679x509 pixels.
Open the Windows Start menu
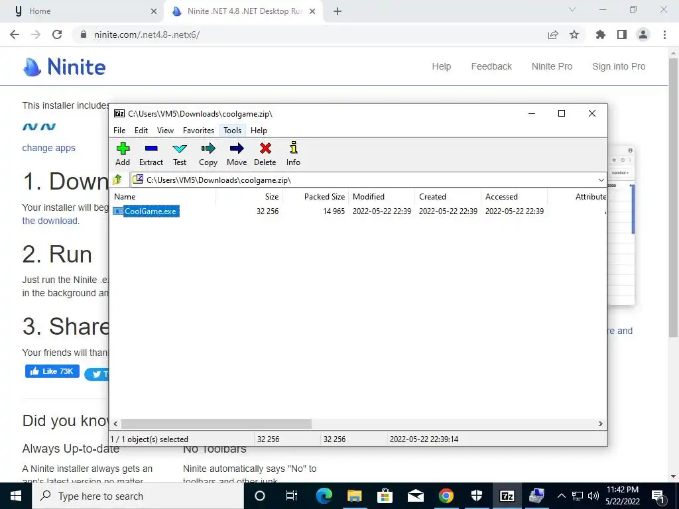point(16,496)
